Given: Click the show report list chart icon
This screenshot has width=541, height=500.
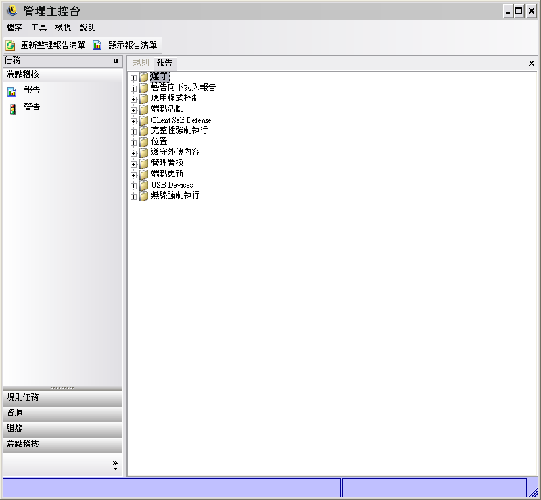Looking at the screenshot, I should tap(97, 45).
